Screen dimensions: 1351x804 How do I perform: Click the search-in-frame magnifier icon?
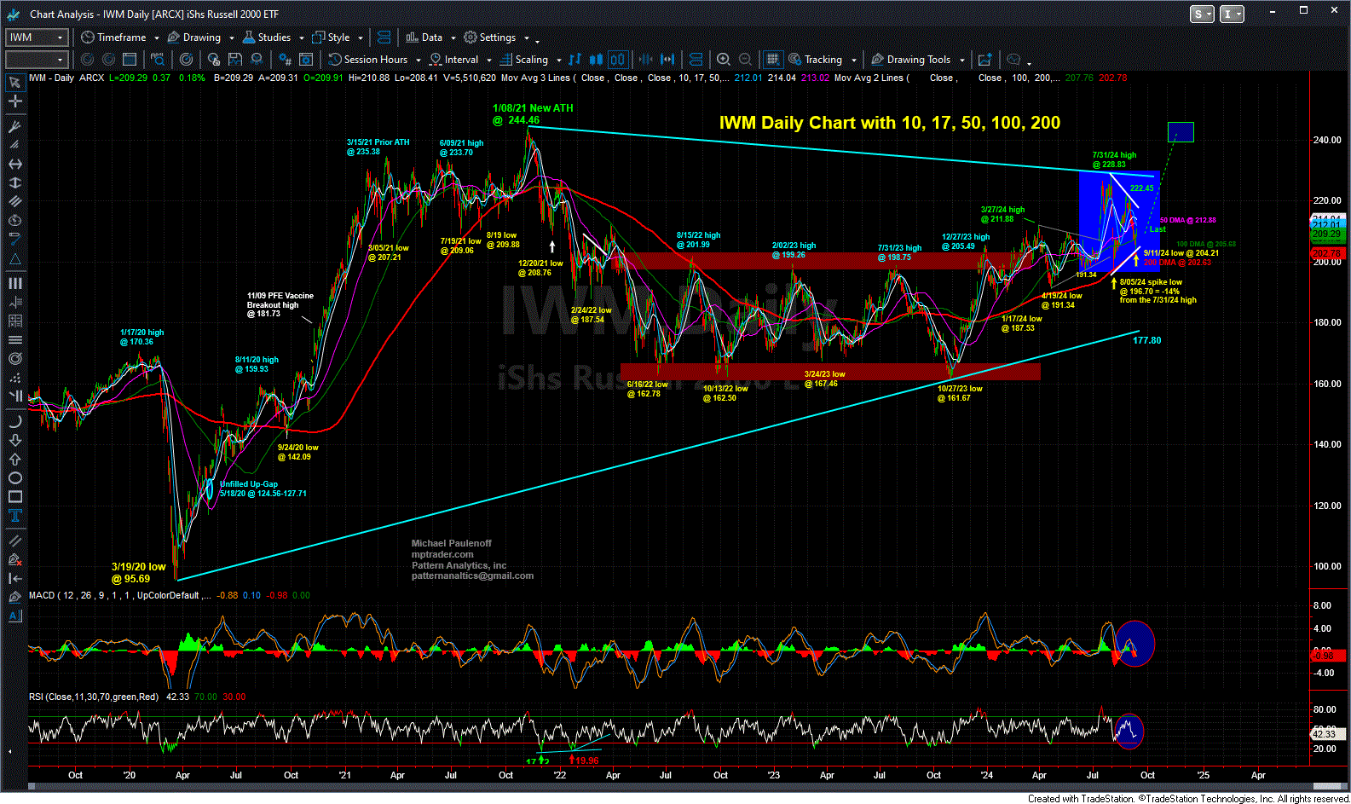pyautogui.click(x=158, y=60)
